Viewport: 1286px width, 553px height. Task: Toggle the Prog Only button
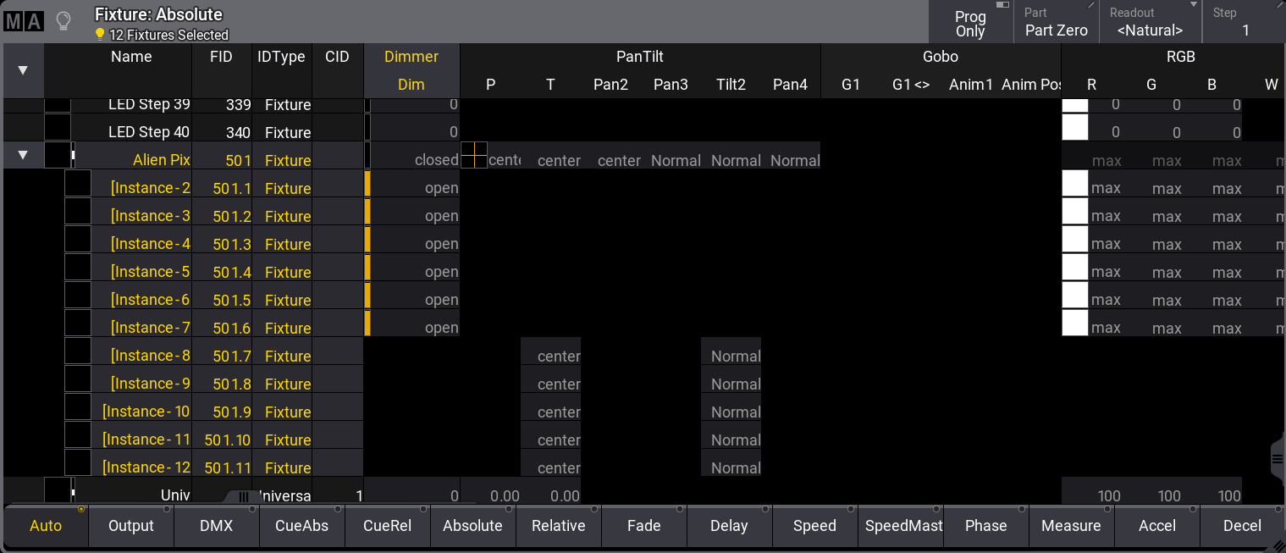(970, 23)
